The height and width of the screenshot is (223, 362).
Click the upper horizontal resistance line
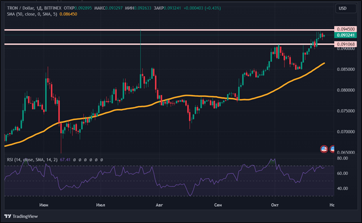169,30
